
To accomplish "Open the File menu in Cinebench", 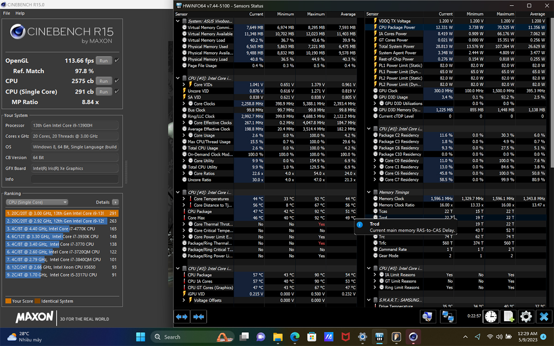I will pyautogui.click(x=6, y=13).
